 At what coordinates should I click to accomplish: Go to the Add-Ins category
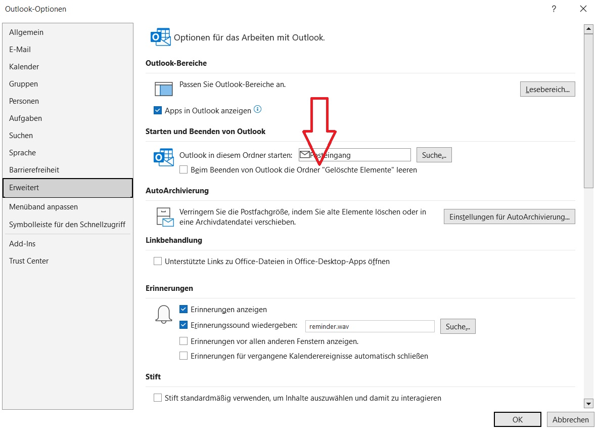tap(68, 243)
